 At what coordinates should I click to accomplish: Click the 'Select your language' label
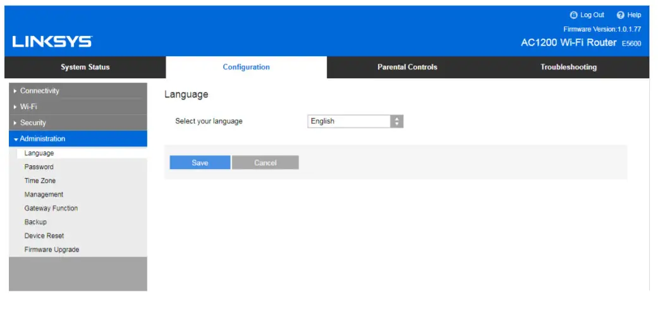(209, 122)
